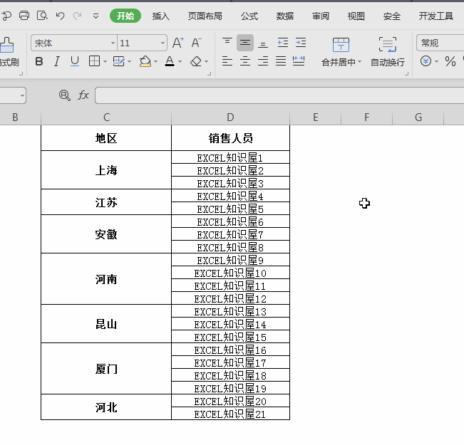Screen dimensions: 464x445
Task: Toggle Bold formatting
Action: click(39, 61)
